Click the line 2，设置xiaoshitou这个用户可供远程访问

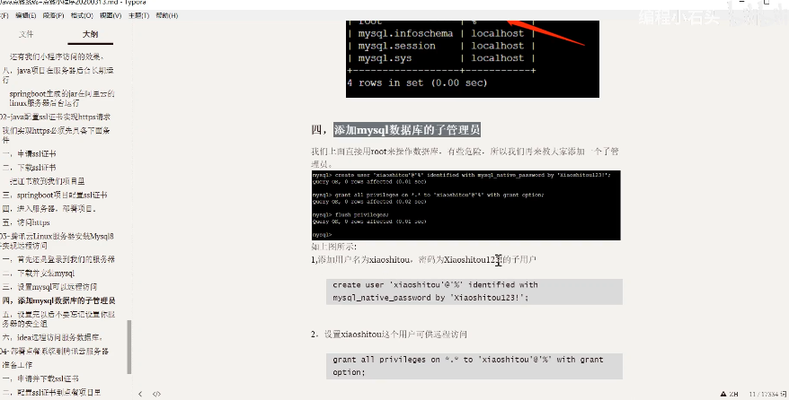click(389, 335)
